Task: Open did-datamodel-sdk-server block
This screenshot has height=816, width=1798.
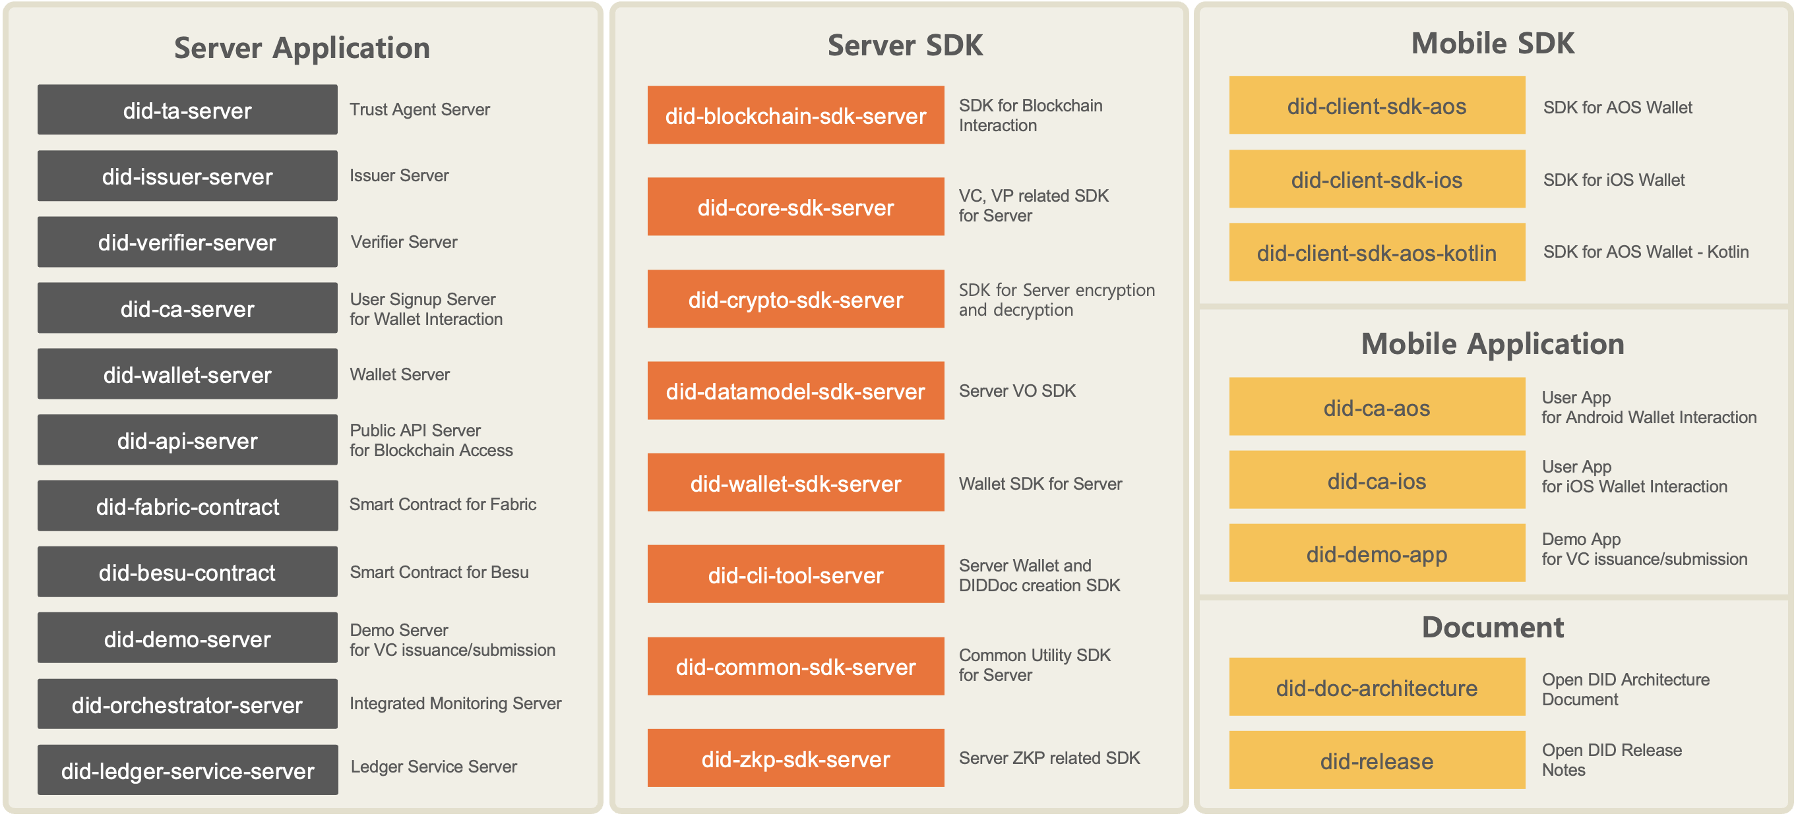Action: coord(795,392)
